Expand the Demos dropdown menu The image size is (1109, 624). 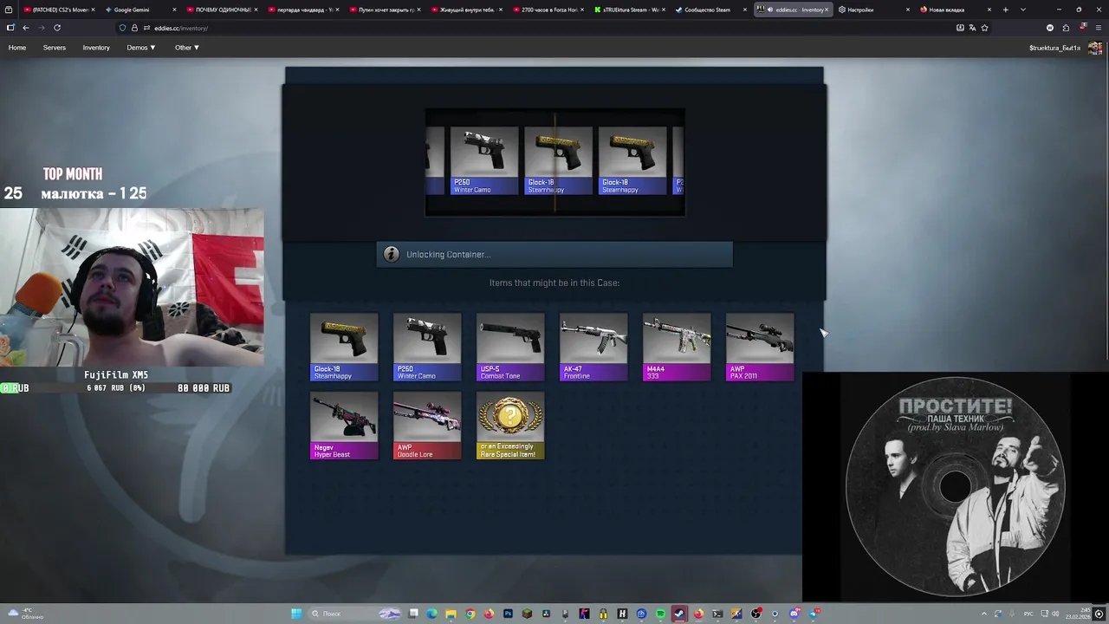(x=141, y=48)
